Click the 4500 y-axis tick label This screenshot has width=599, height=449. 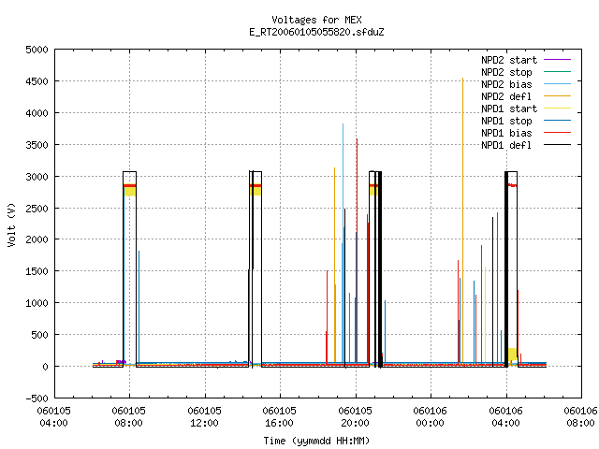[x=37, y=81]
